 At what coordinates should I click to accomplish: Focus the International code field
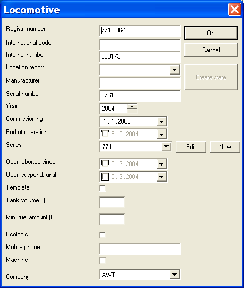[140, 44]
